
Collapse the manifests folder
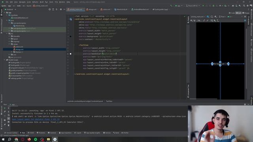click(x=7, y=15)
